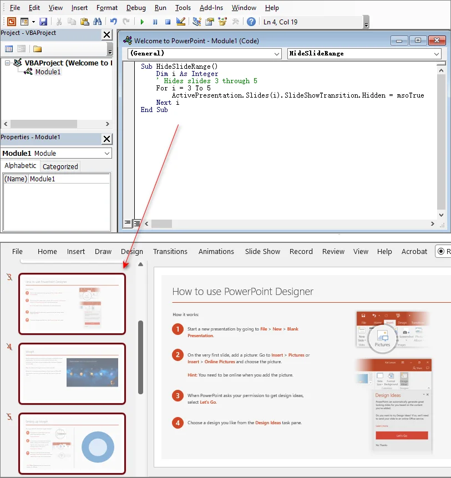
Task: Collapse the VBAProject tree node
Action: (7, 63)
